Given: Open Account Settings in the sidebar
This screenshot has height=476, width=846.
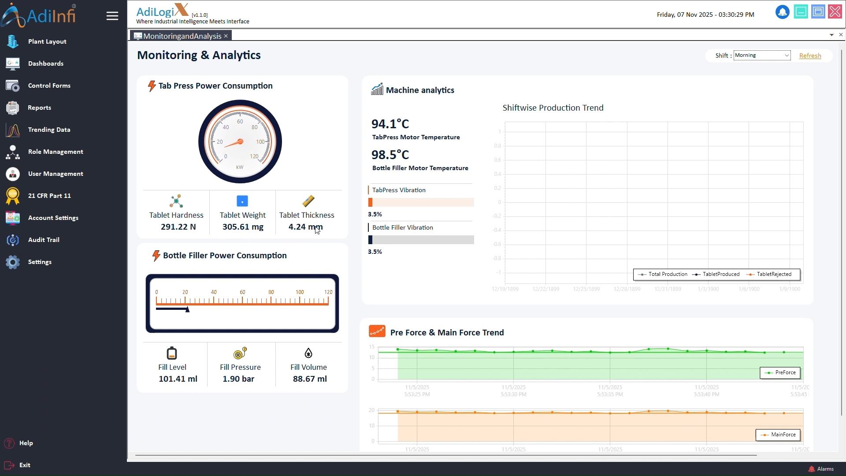Looking at the screenshot, I should coord(53,218).
